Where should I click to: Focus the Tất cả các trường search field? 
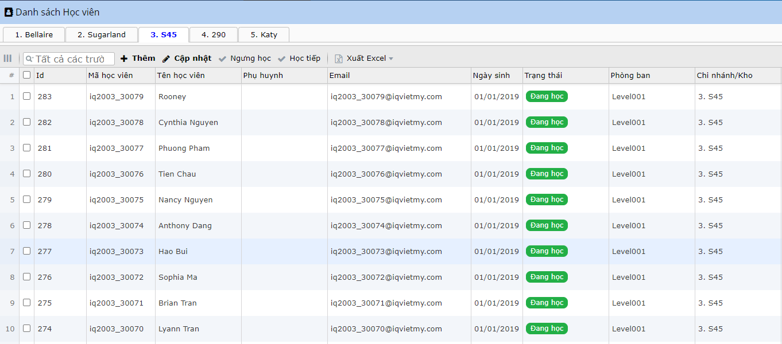[73, 59]
